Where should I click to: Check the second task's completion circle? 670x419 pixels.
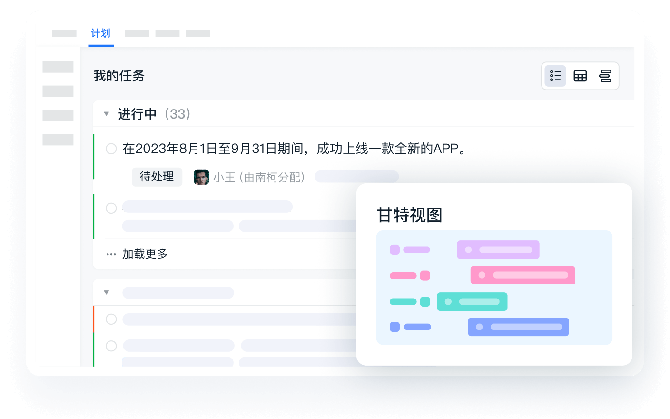tap(111, 208)
